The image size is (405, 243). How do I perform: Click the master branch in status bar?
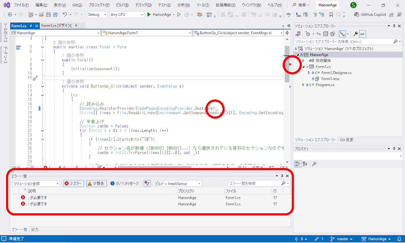[x=342, y=239]
